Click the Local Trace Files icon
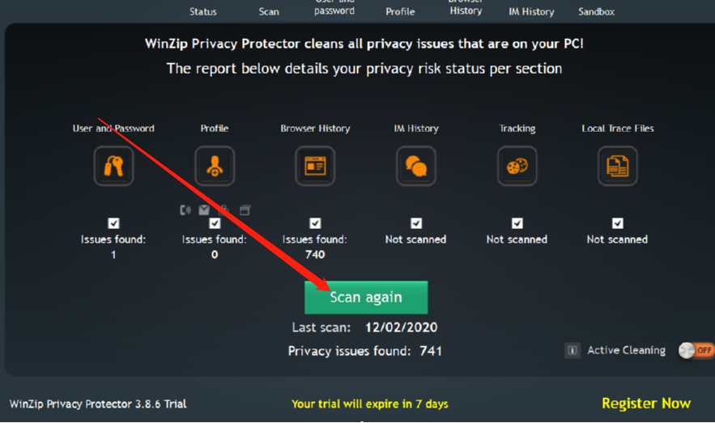This screenshot has height=423, width=715. (x=617, y=166)
